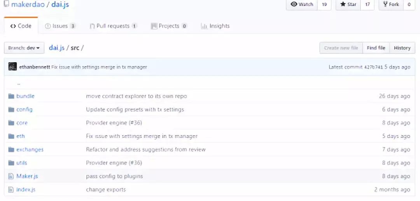The height and width of the screenshot is (201, 420).
Task: Open core row's 'Provider engine (#36)' commit
Action: [114, 123]
